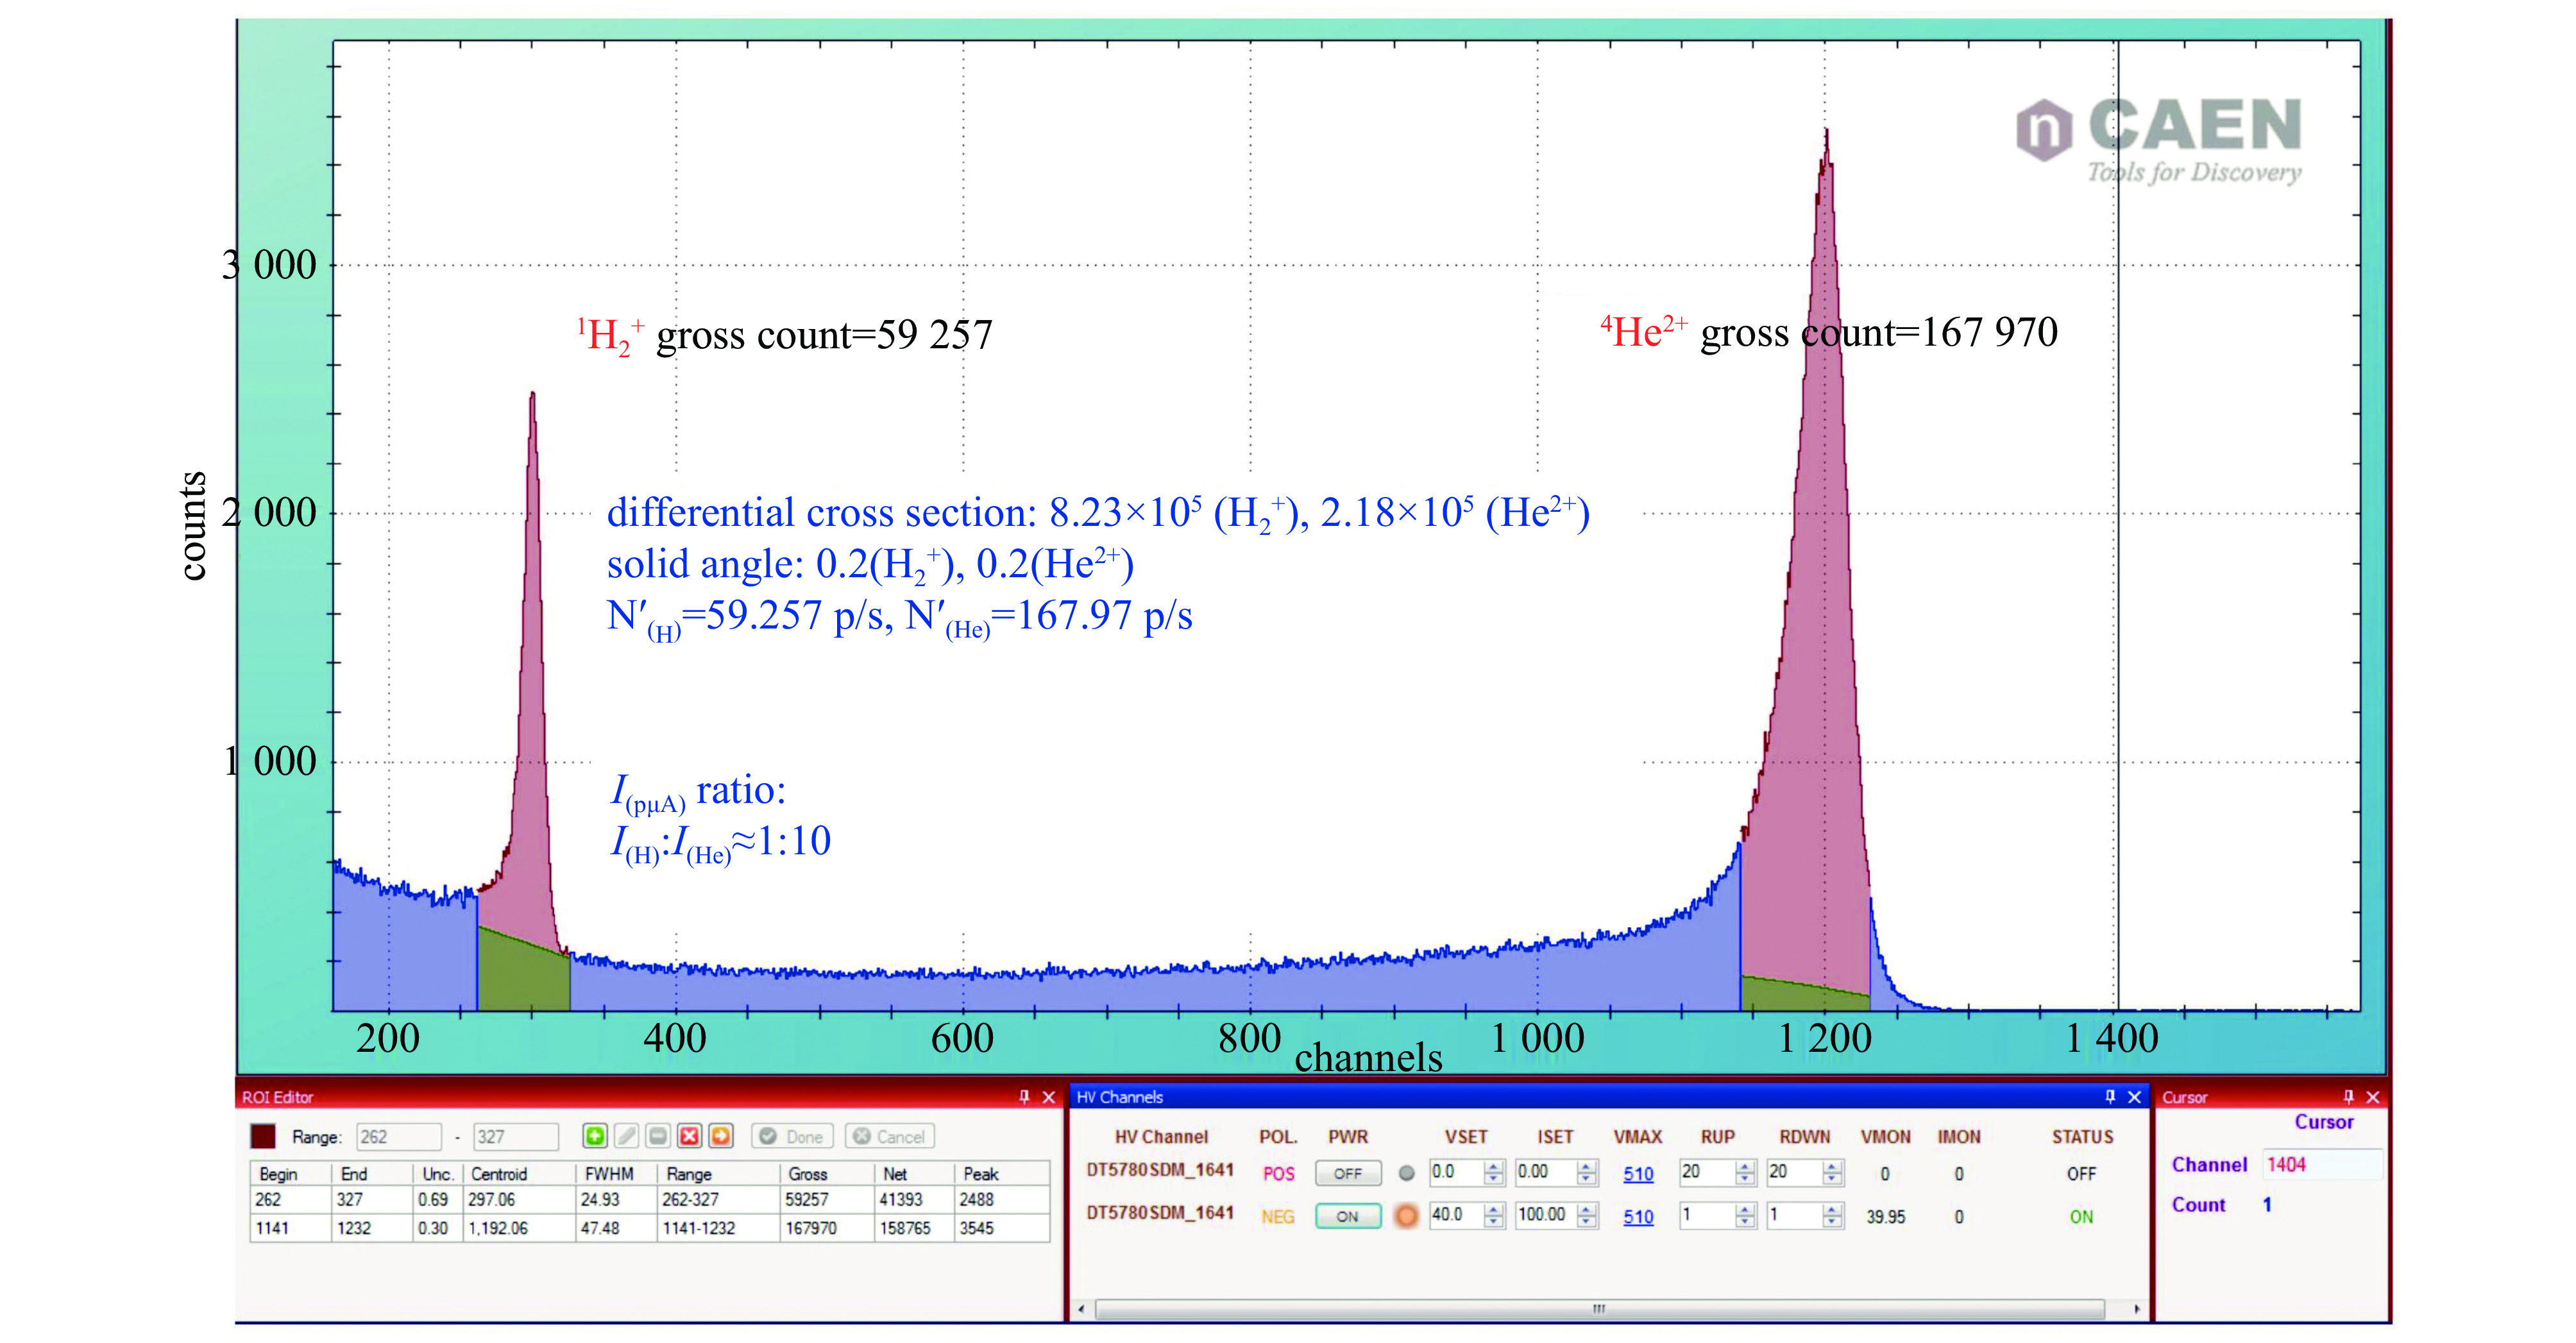Image resolution: width=2576 pixels, height=1343 pixels.
Task: Pin the ROI Editor panel
Action: coord(1024,1097)
